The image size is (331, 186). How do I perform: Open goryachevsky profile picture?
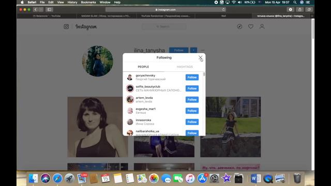(130, 78)
